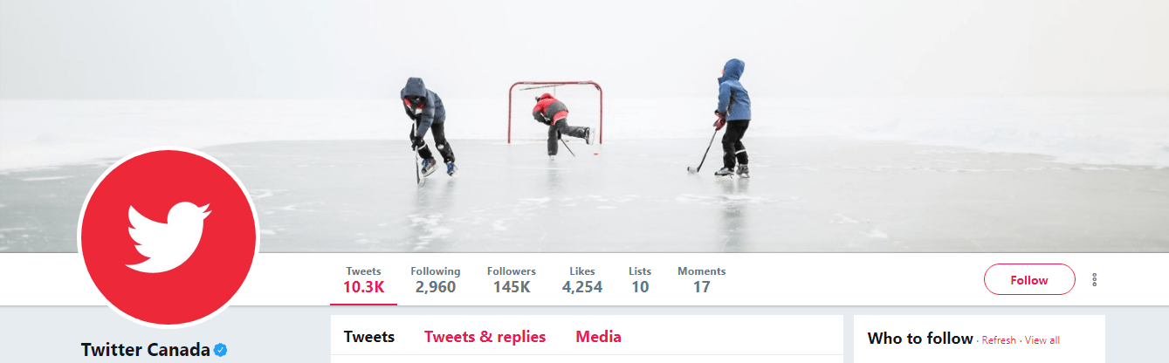Click the hockey header banner image
Screen dimensions: 1169x363
coord(584,127)
